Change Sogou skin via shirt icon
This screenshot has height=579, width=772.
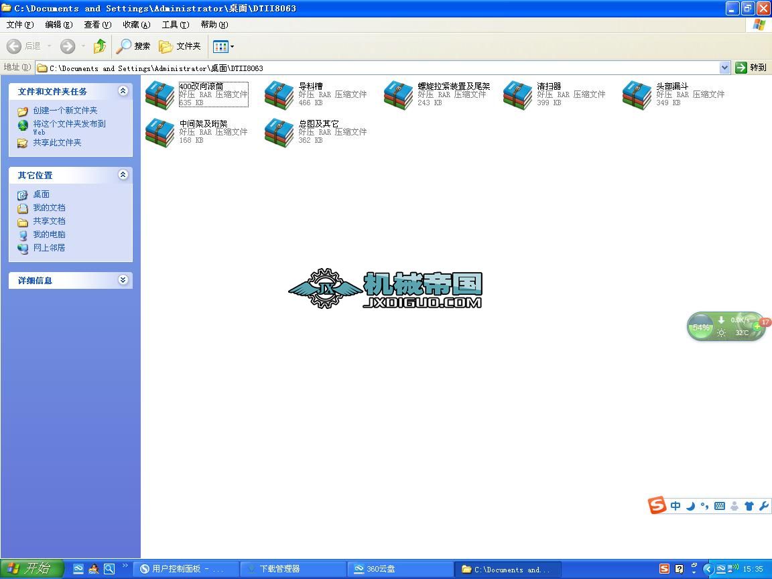coord(749,506)
